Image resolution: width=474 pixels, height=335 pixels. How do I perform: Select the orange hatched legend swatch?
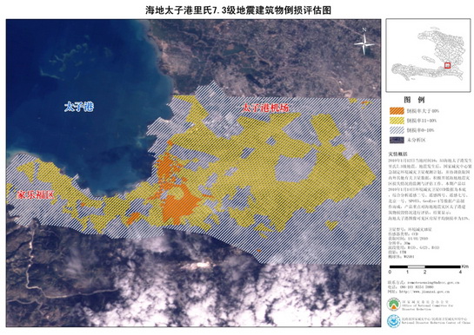[397, 111]
